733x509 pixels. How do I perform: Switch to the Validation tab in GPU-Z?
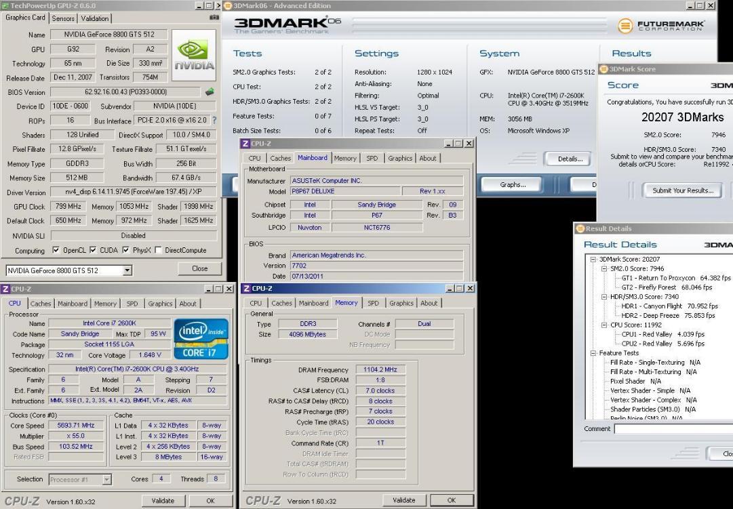point(94,18)
